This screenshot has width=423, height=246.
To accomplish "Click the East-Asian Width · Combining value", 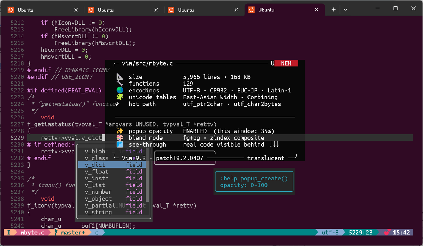I will [x=230, y=97].
